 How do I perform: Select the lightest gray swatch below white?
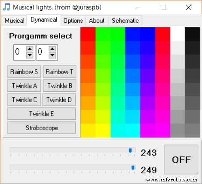tap(178, 48)
